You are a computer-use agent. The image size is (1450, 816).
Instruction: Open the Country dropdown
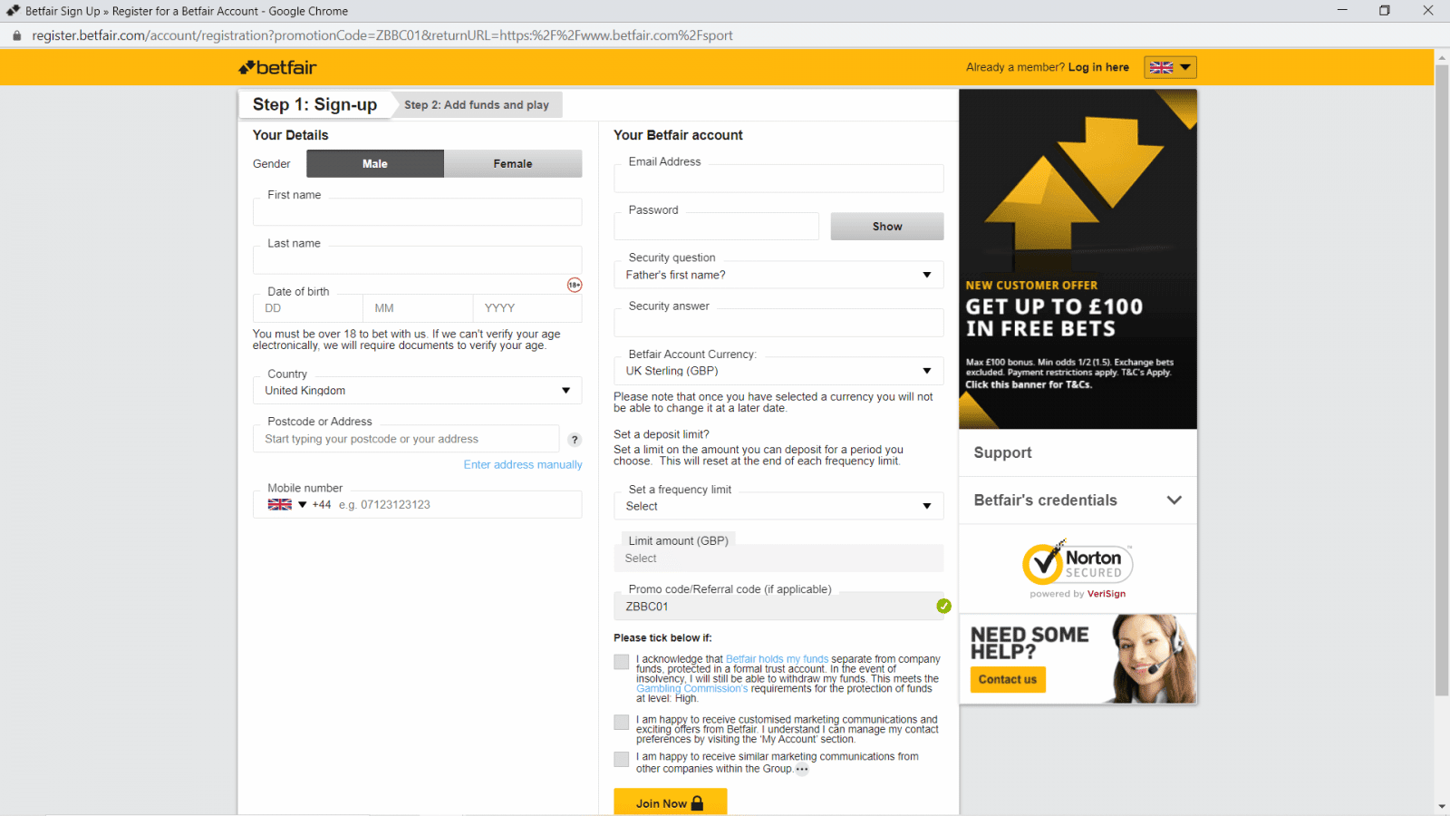click(x=417, y=391)
